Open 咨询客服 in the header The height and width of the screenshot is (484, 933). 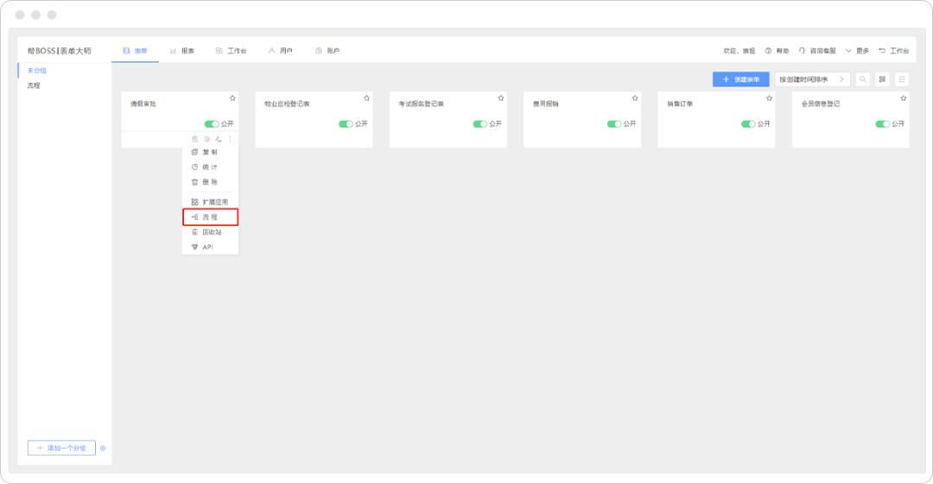pyautogui.click(x=817, y=51)
